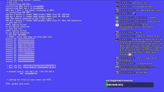The image size is (164, 92).
Task: Click the '* CPU PVR: 00710800' line
Action: click(16, 35)
